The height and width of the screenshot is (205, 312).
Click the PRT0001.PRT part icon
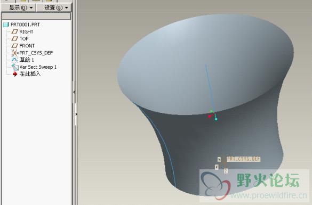point(6,24)
